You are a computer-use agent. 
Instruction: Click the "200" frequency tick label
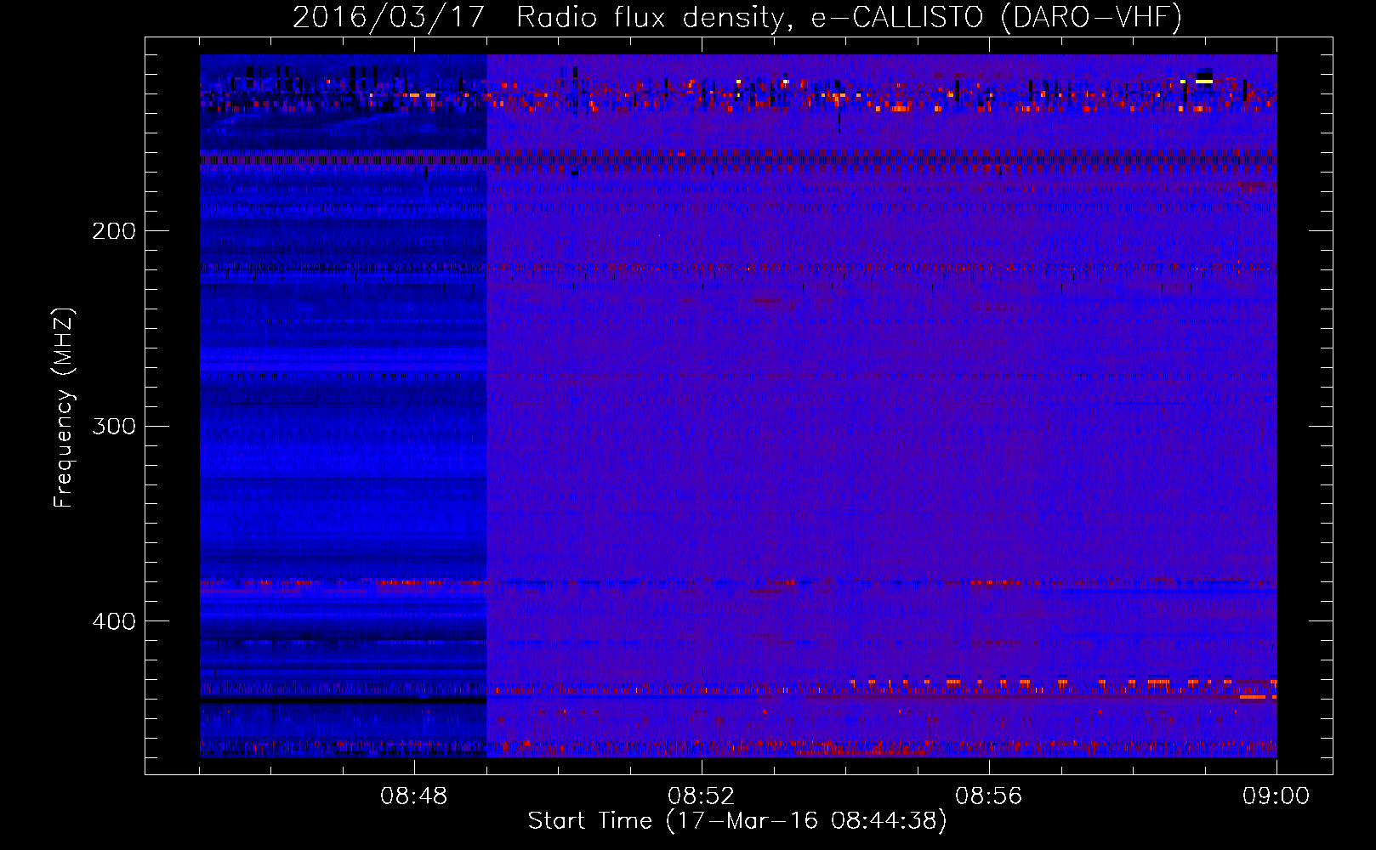[114, 231]
